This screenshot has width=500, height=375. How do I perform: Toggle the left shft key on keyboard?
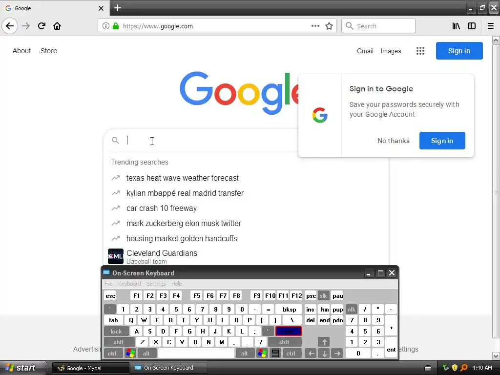(x=119, y=342)
